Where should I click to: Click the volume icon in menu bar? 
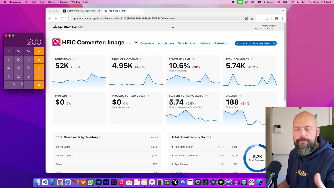pyautogui.click(x=252, y=2)
